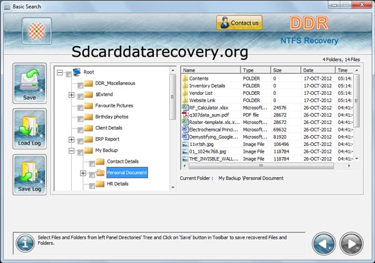Go forward with the right arrow button

click(x=351, y=244)
